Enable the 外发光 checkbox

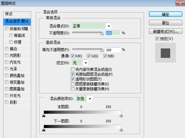(x=7, y=95)
